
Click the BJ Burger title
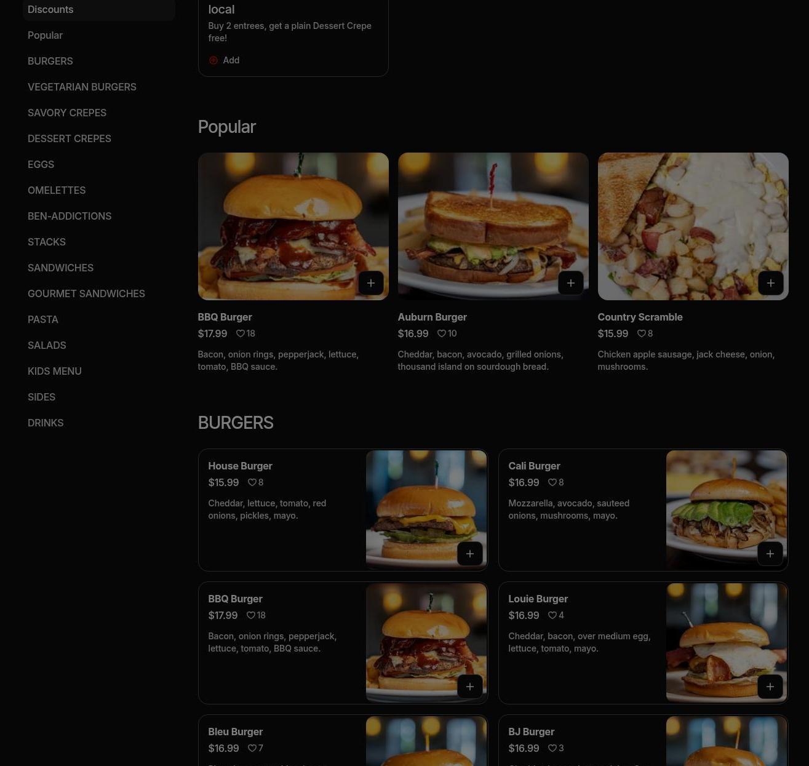click(x=531, y=732)
